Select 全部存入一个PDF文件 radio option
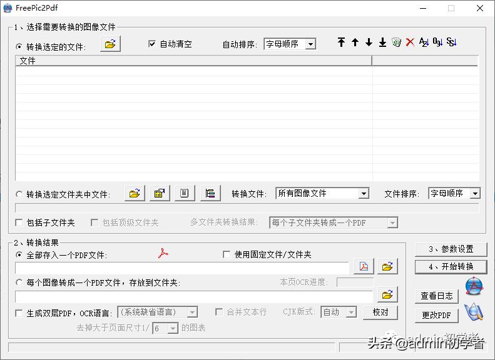495x360 pixels. 19,255
